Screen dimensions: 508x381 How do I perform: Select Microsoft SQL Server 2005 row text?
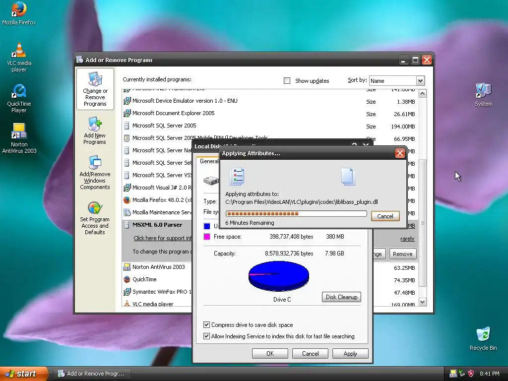[x=164, y=126]
